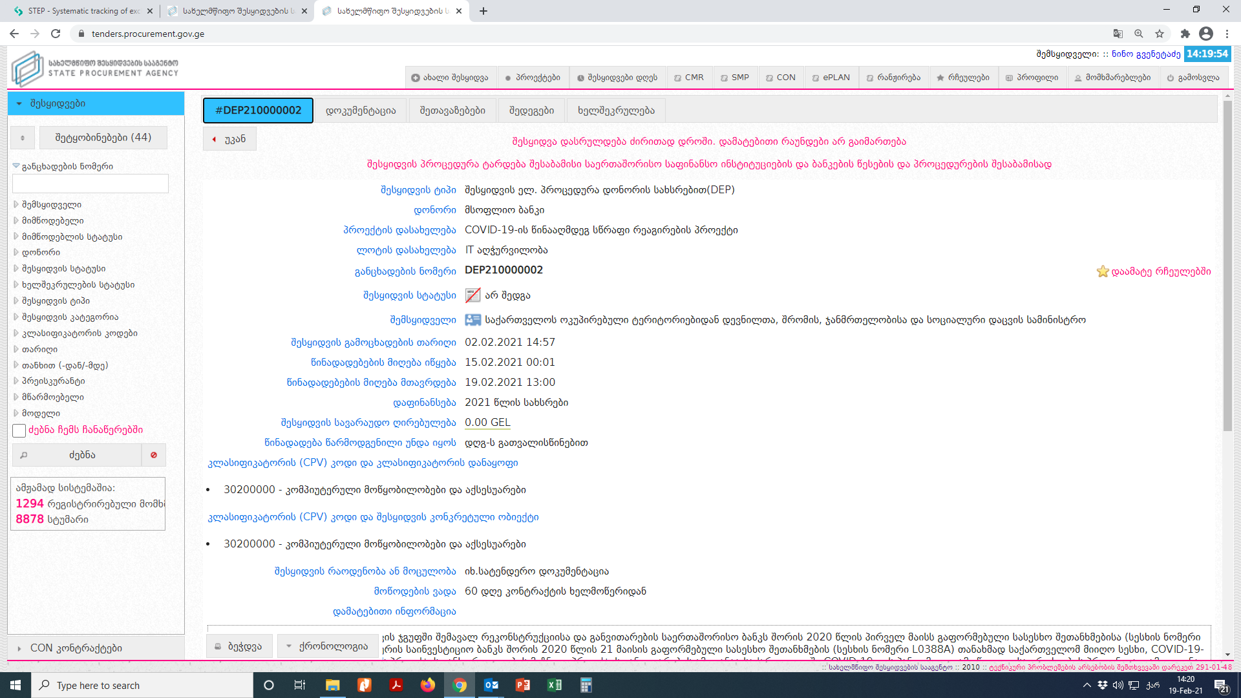Go back with უკან button

pyautogui.click(x=229, y=139)
